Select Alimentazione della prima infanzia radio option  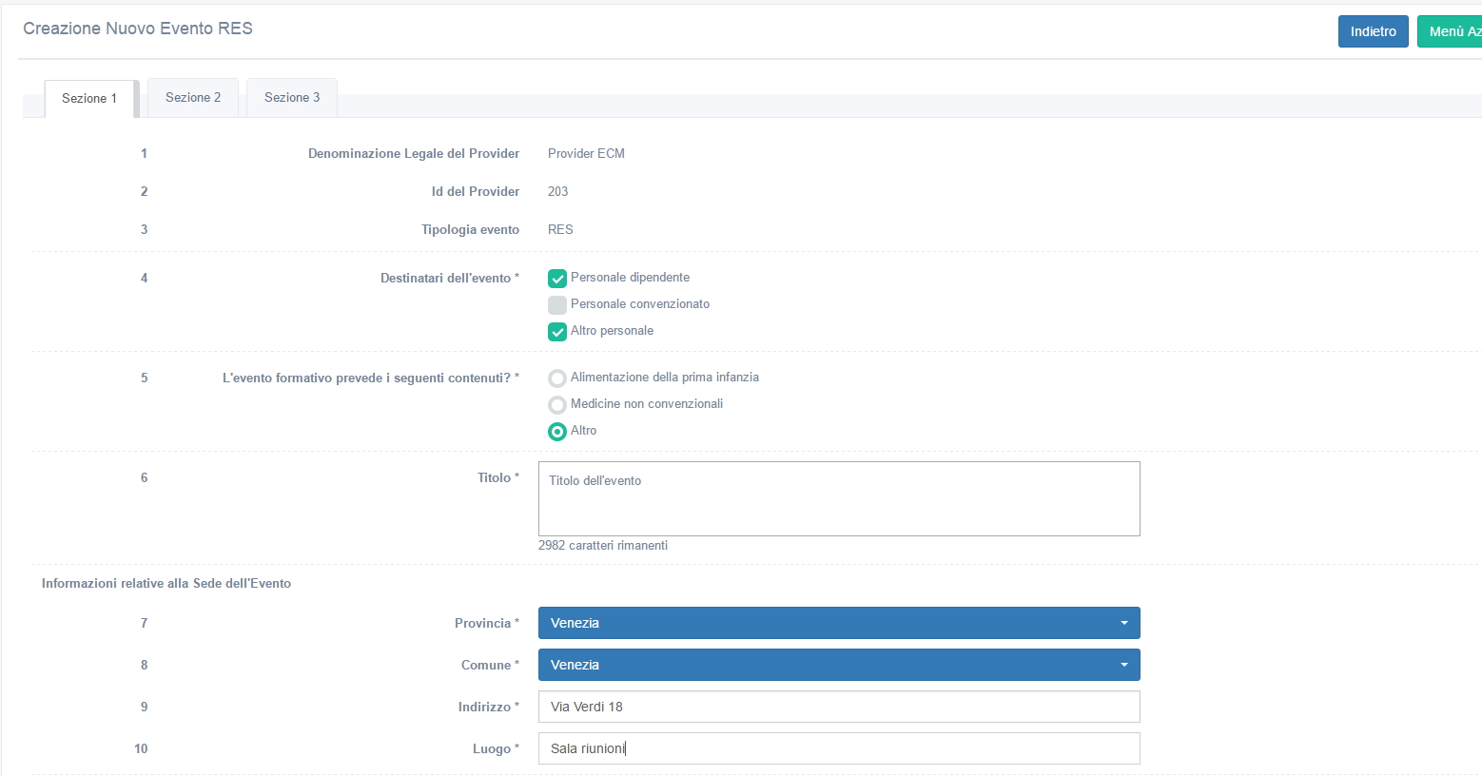(557, 378)
